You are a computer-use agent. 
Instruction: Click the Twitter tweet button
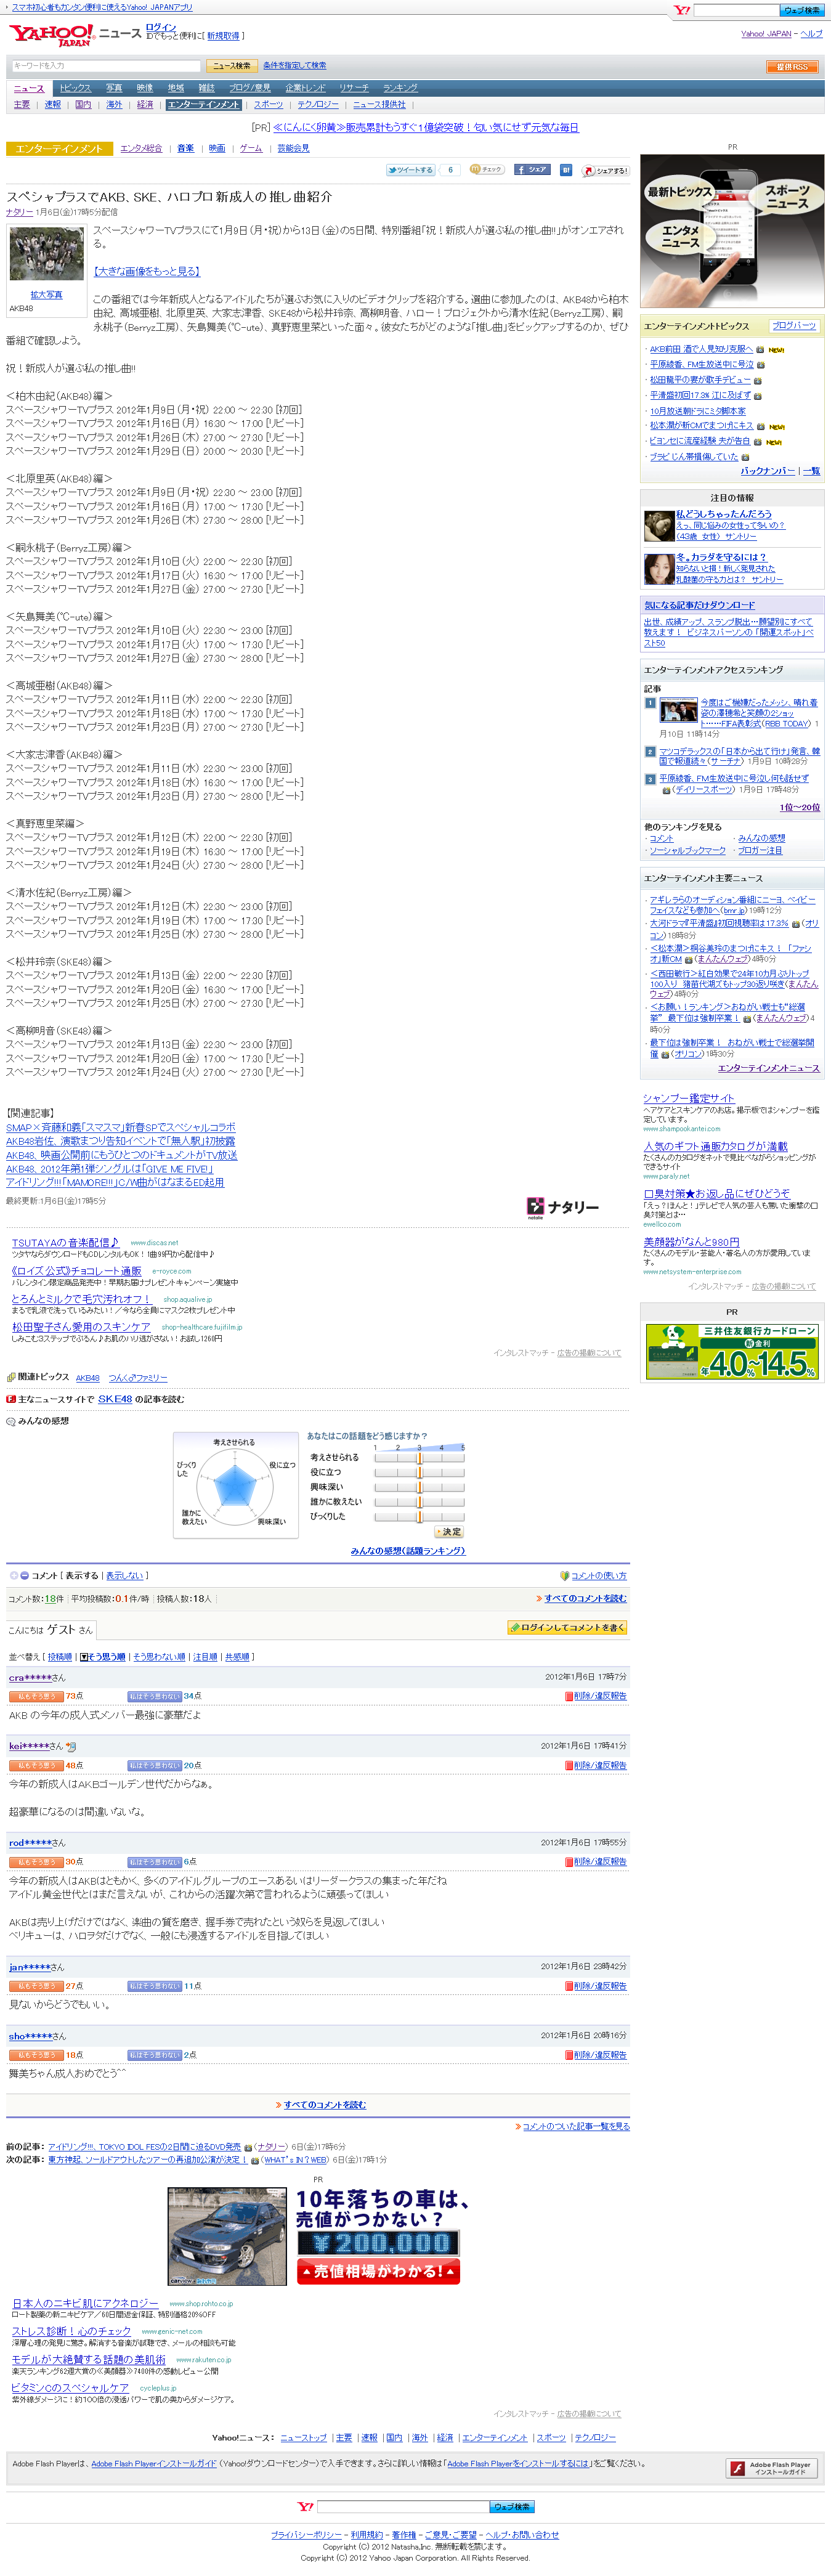tap(411, 170)
